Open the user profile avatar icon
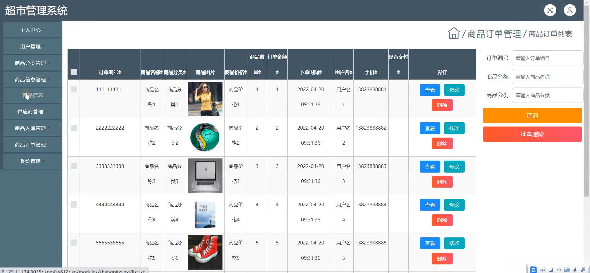 pyautogui.click(x=570, y=10)
